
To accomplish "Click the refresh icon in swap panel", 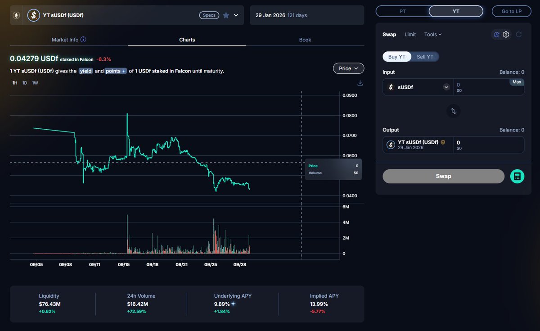I will [519, 35].
